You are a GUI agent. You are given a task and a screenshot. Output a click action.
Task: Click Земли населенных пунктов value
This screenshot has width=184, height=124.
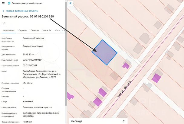click(x=37, y=107)
